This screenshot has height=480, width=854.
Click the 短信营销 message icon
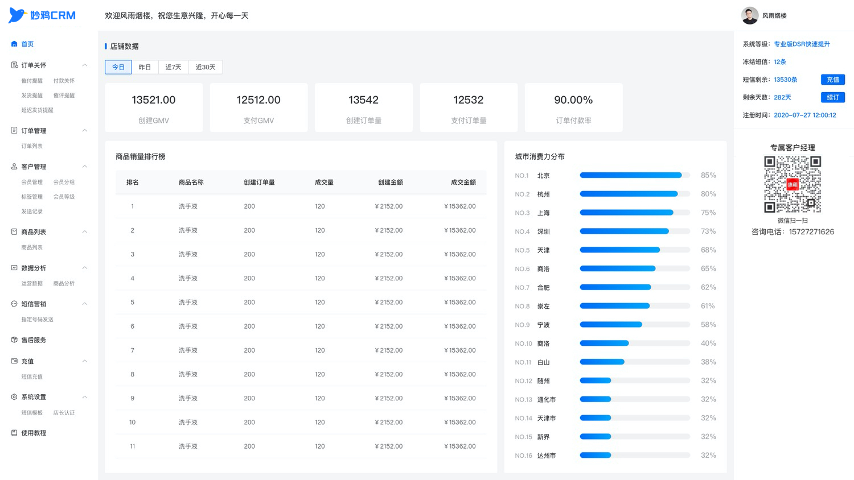[x=14, y=304]
